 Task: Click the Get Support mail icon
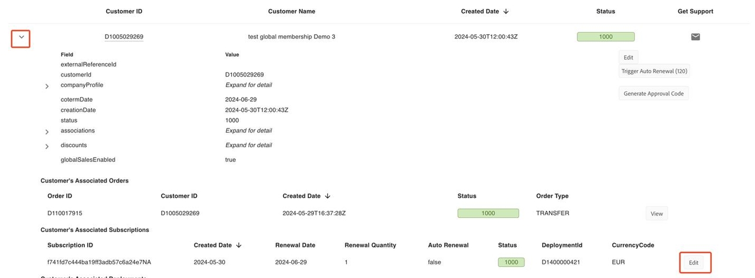click(695, 37)
